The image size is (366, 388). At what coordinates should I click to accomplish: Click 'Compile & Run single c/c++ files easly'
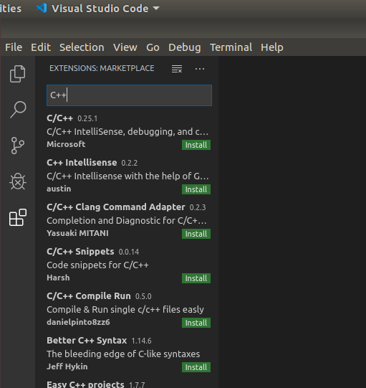click(125, 310)
